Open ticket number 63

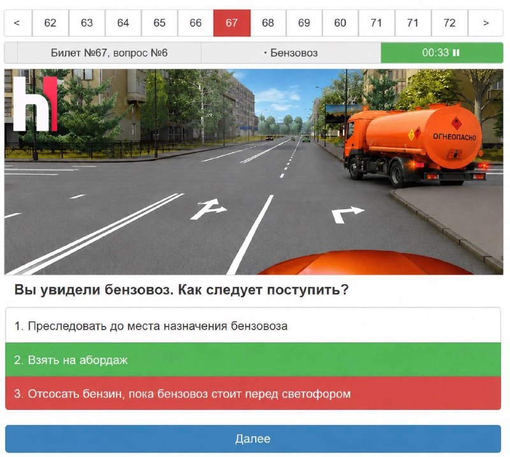tap(87, 23)
